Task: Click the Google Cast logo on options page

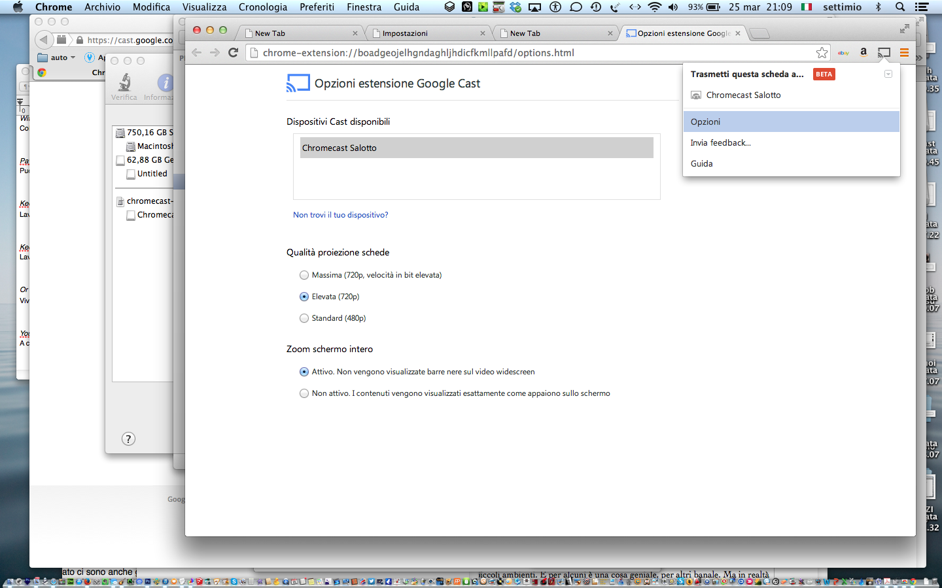Action: pyautogui.click(x=298, y=83)
